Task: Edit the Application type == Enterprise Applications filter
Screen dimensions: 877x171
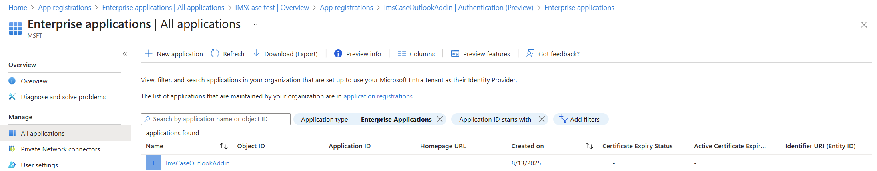Action: (x=366, y=119)
